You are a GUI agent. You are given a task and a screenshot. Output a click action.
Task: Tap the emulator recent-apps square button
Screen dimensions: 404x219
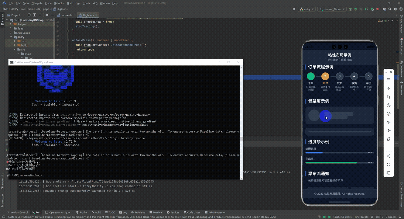pyautogui.click(x=389, y=173)
